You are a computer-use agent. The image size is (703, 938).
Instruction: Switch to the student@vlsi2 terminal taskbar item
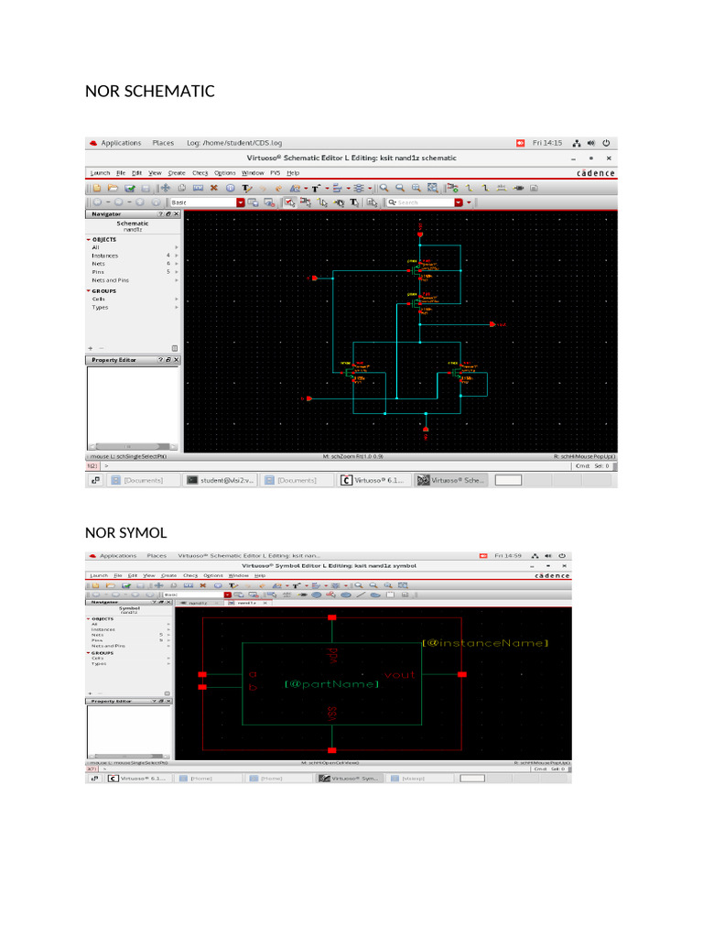click(220, 480)
